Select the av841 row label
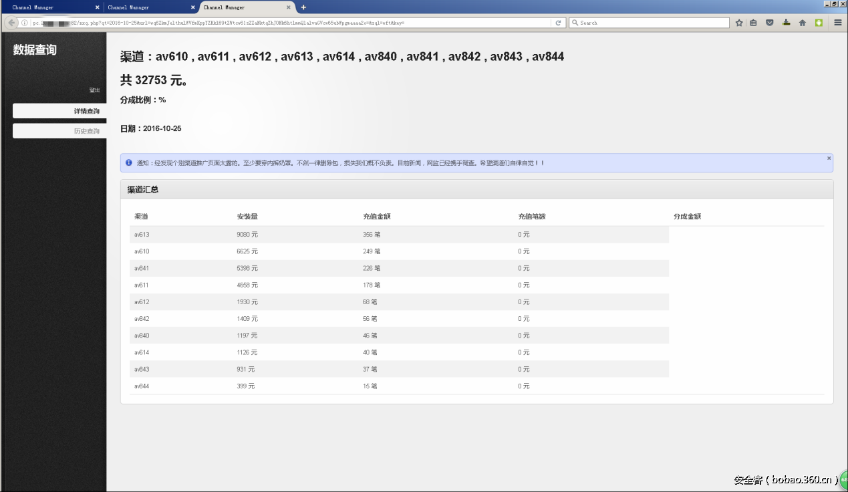 [x=142, y=268]
